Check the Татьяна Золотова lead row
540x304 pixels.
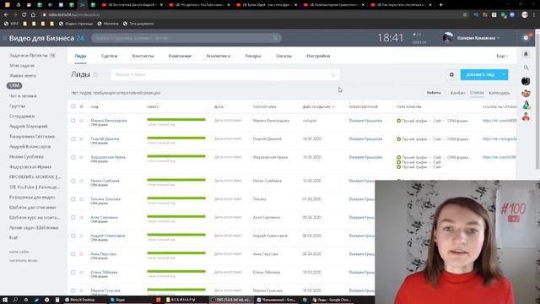coord(73,199)
